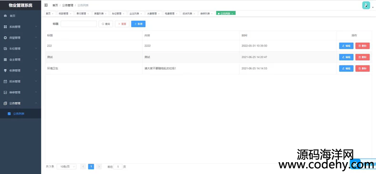Expand the 投诉管理 submenu chevron
376x174 pixels.
tap(36, 81)
